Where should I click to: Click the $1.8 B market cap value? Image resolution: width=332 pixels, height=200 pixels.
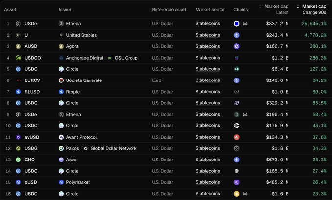pos(280,148)
